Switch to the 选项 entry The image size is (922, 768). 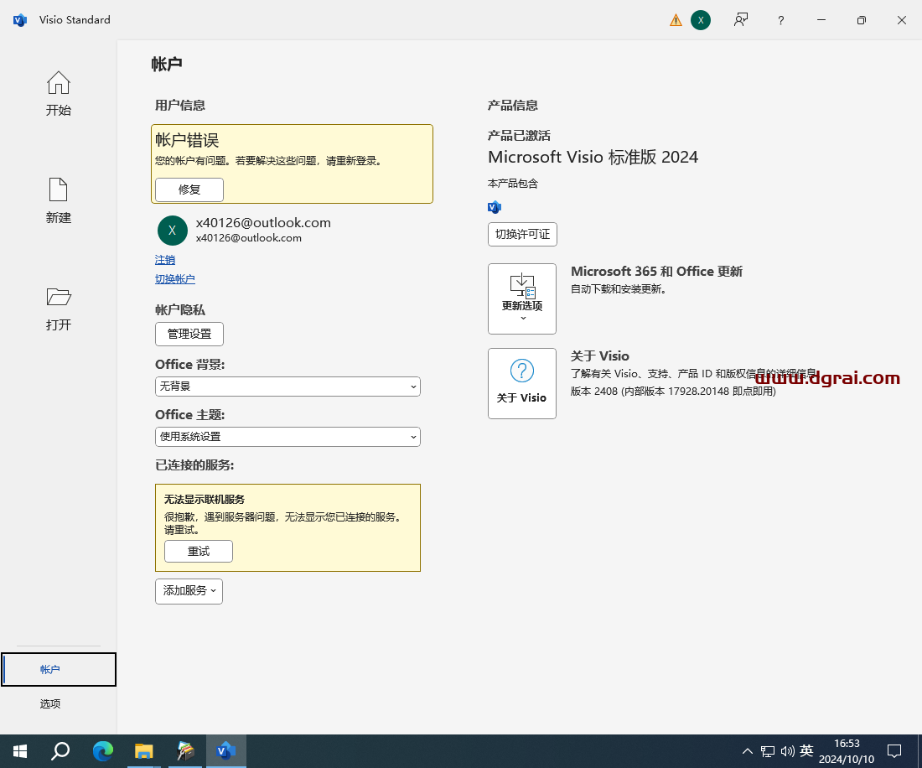49,703
